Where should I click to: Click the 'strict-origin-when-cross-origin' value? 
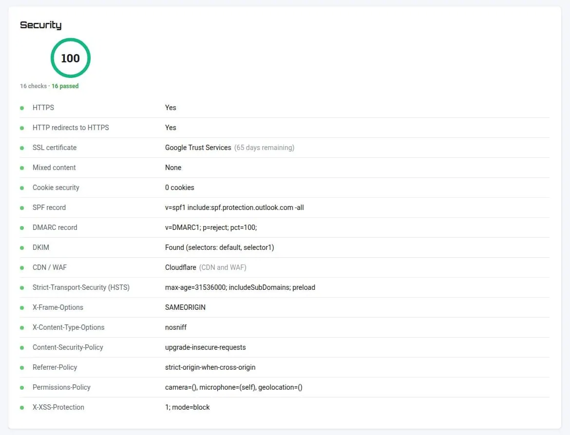point(210,367)
